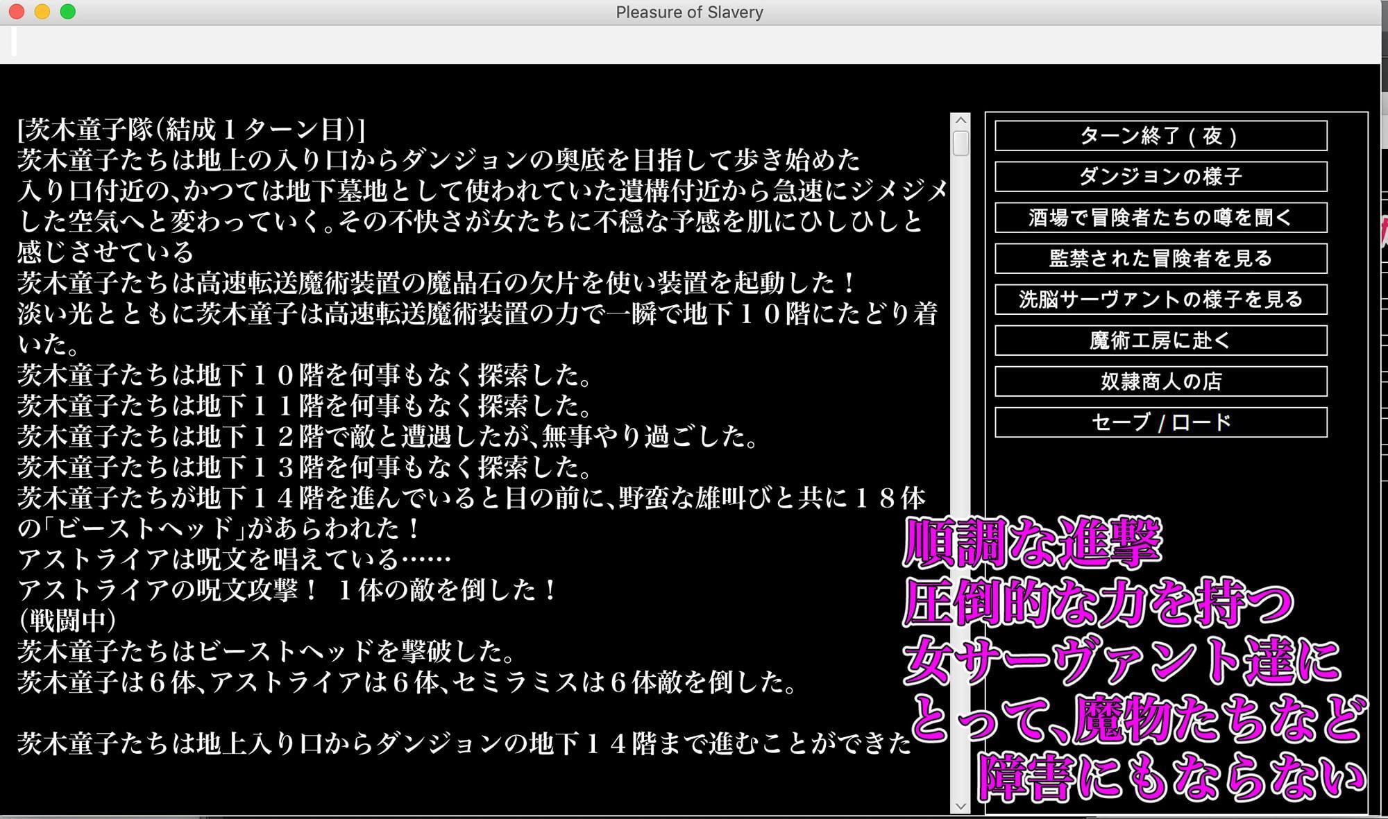This screenshot has width=1388, height=819.
Task: Open セーブ / ロード menu
Action: click(x=1160, y=422)
